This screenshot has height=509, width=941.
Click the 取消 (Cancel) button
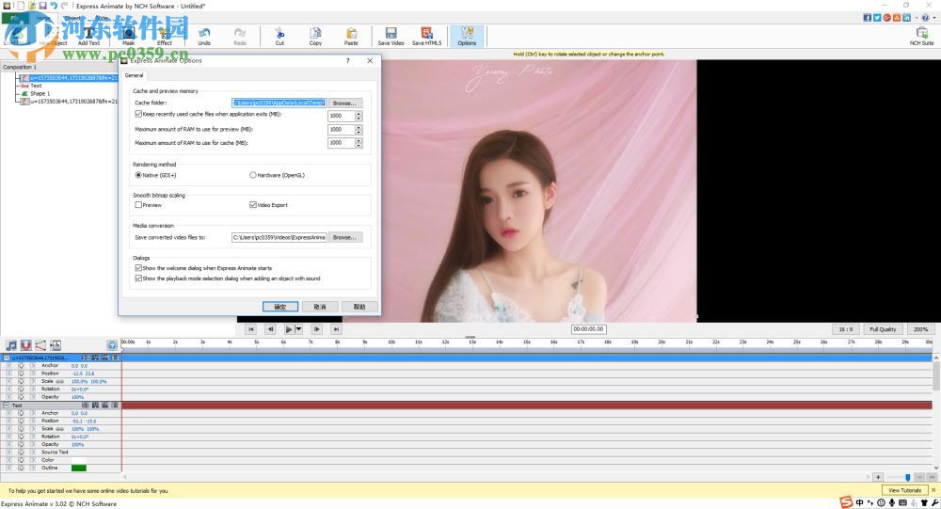coord(320,307)
